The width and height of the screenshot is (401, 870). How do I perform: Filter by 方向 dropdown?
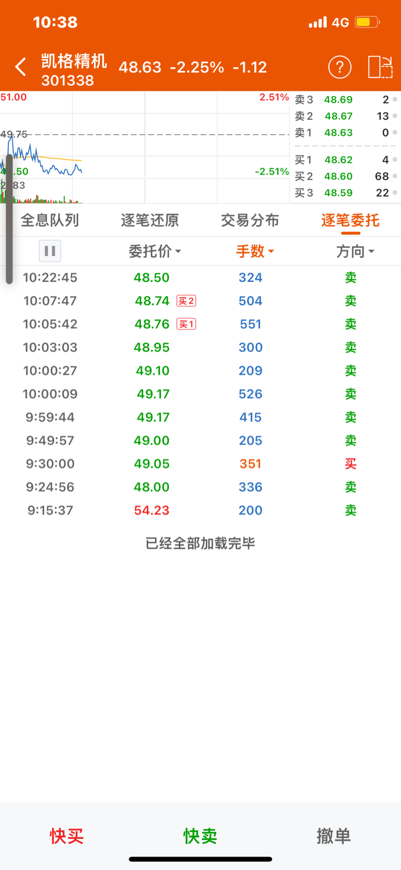(x=355, y=251)
